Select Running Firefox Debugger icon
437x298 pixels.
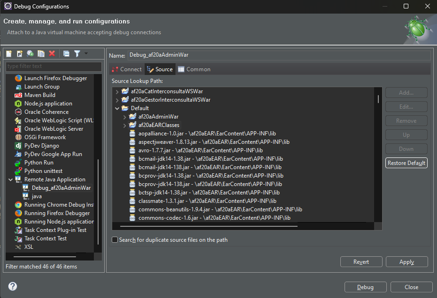[18, 213]
